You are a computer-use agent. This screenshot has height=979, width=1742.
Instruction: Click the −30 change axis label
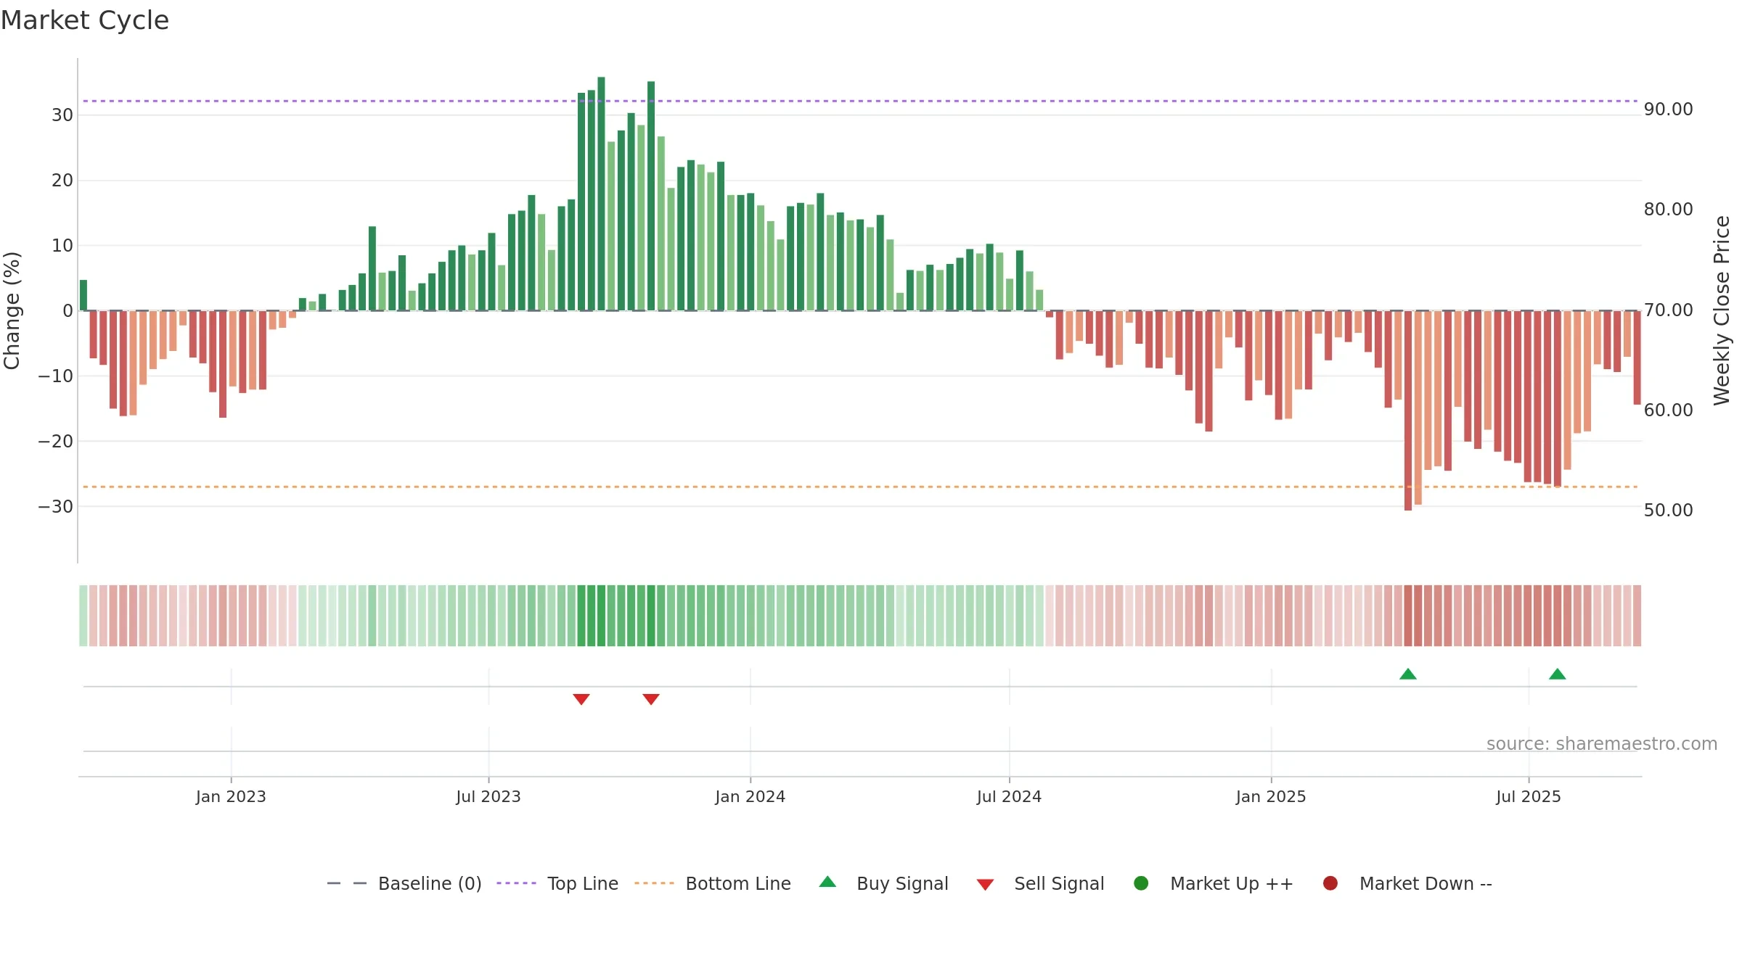56,506
